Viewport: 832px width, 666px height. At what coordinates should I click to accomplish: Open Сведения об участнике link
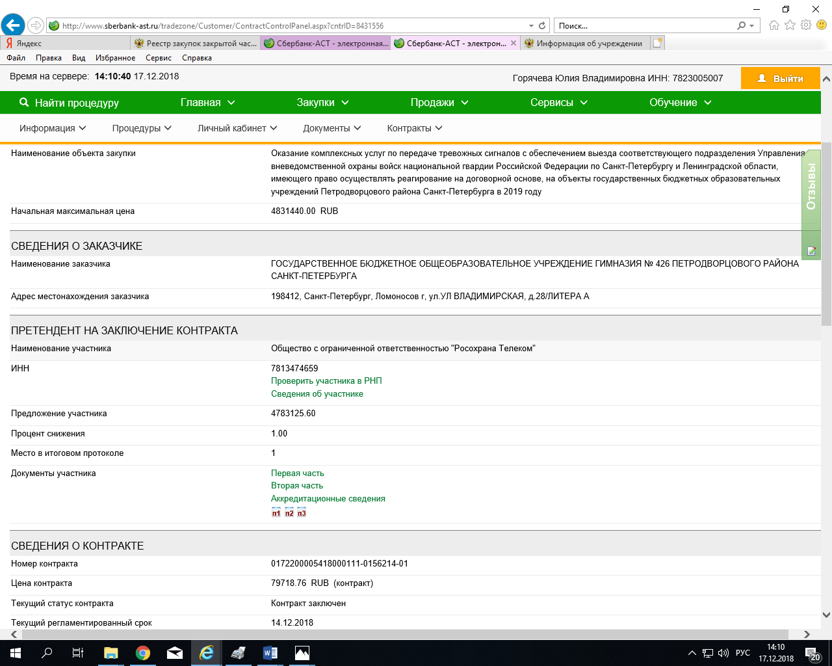click(317, 394)
